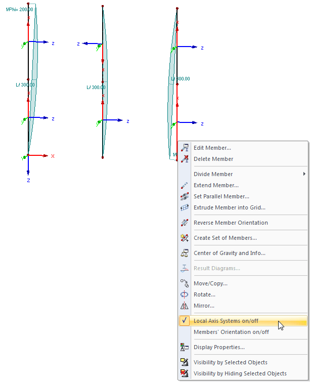Choose Create Set of Members...
This screenshot has width=310, height=382.
(x=225, y=238)
